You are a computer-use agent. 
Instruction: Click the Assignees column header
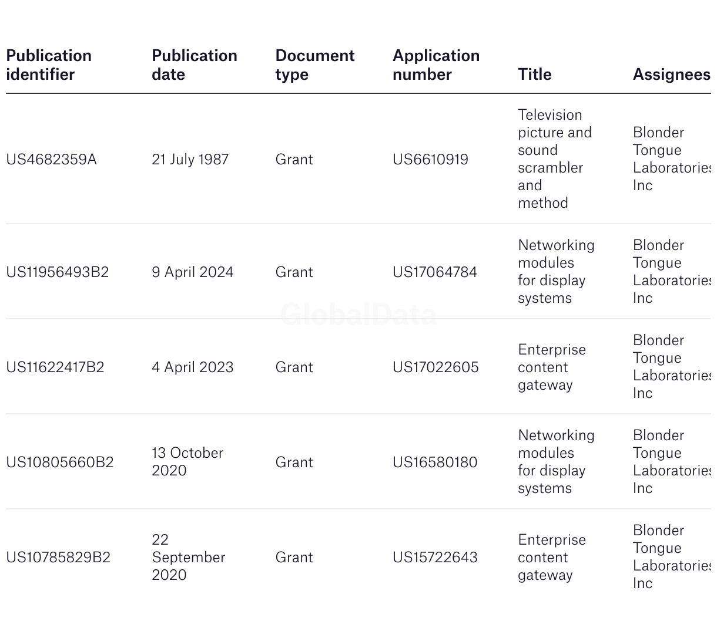point(671,75)
